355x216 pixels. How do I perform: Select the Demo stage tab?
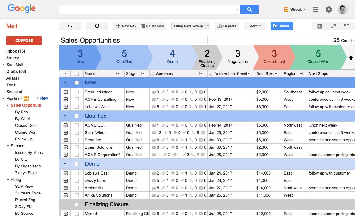coord(172,57)
